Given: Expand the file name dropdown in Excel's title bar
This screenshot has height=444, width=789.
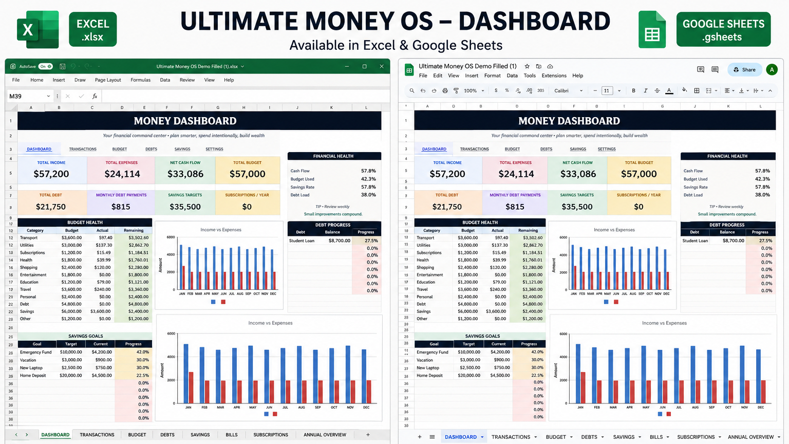Looking at the screenshot, I should click(x=242, y=66).
